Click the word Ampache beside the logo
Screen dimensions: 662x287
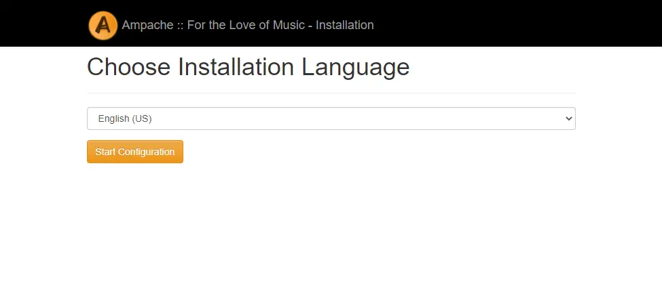148,25
